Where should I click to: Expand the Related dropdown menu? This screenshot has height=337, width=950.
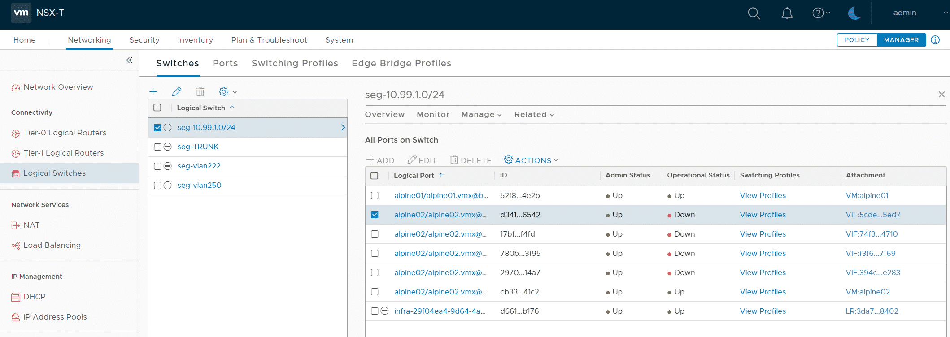(x=534, y=115)
